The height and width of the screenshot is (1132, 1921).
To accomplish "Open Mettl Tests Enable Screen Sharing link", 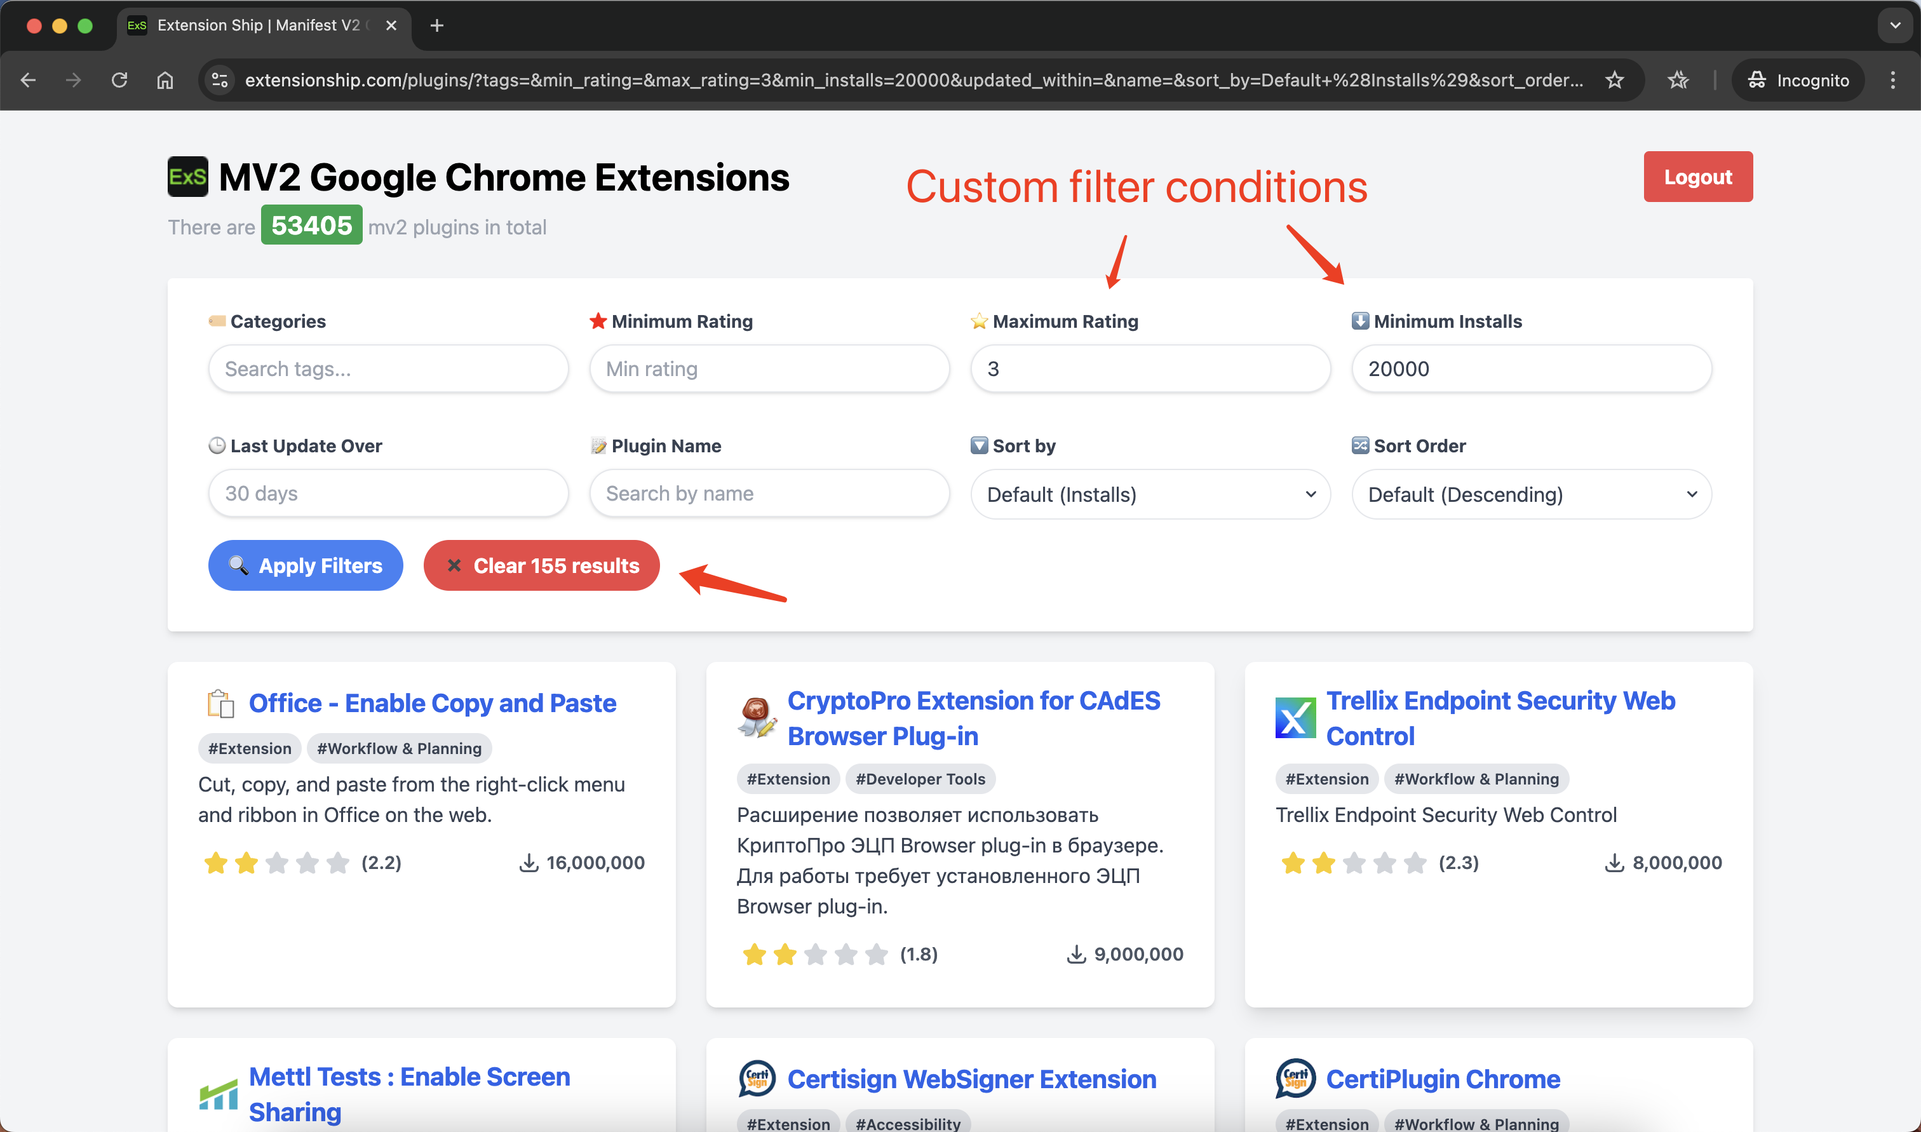I will [410, 1094].
